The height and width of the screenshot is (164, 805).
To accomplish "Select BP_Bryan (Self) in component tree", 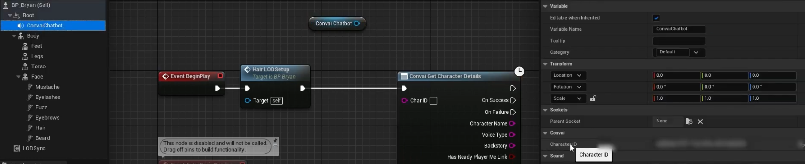I will click(30, 5).
